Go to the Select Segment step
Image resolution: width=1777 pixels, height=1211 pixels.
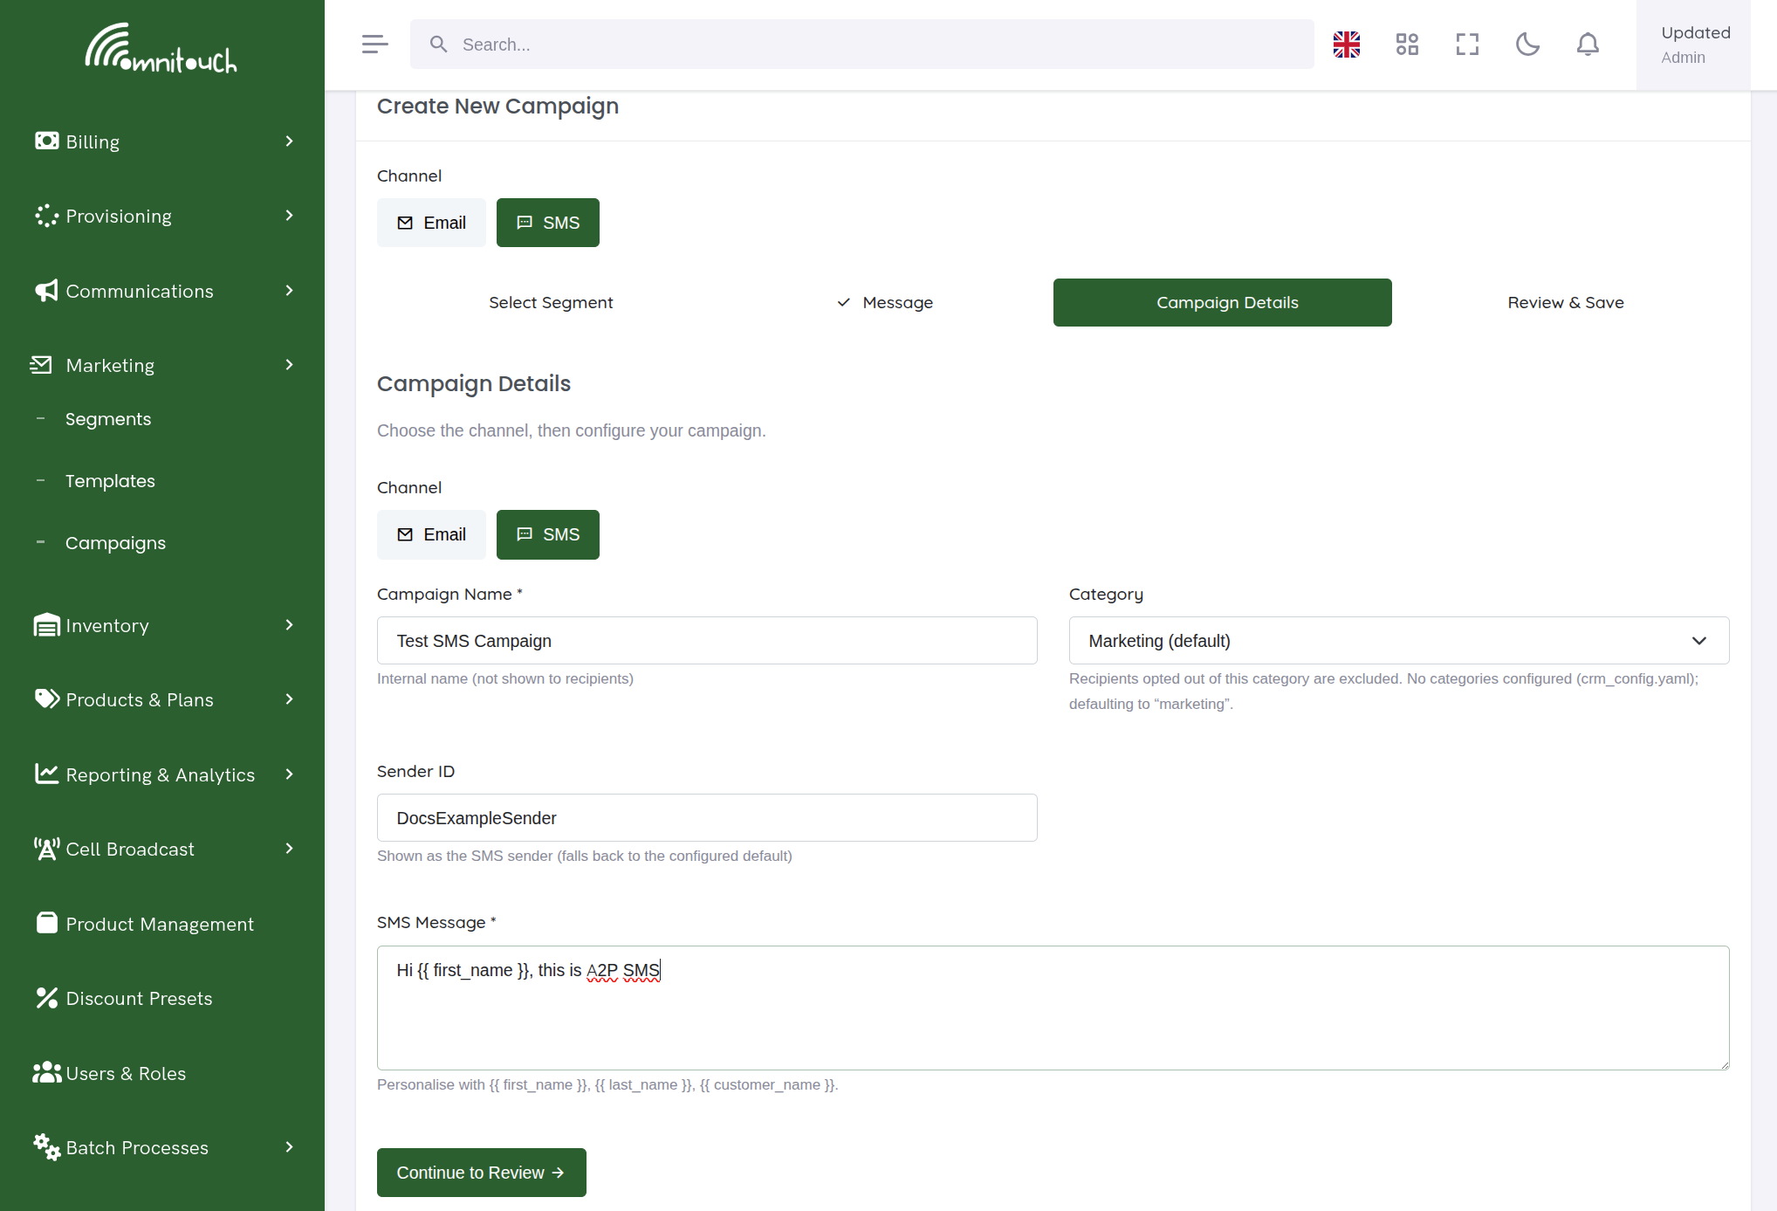tap(551, 302)
